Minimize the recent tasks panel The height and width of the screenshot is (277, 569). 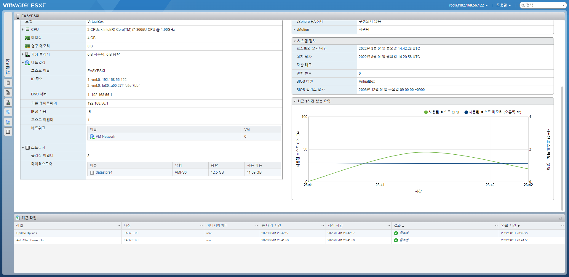pyautogui.click(x=560, y=218)
